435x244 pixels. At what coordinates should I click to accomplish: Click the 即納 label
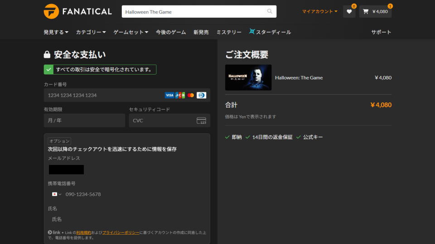click(x=237, y=137)
